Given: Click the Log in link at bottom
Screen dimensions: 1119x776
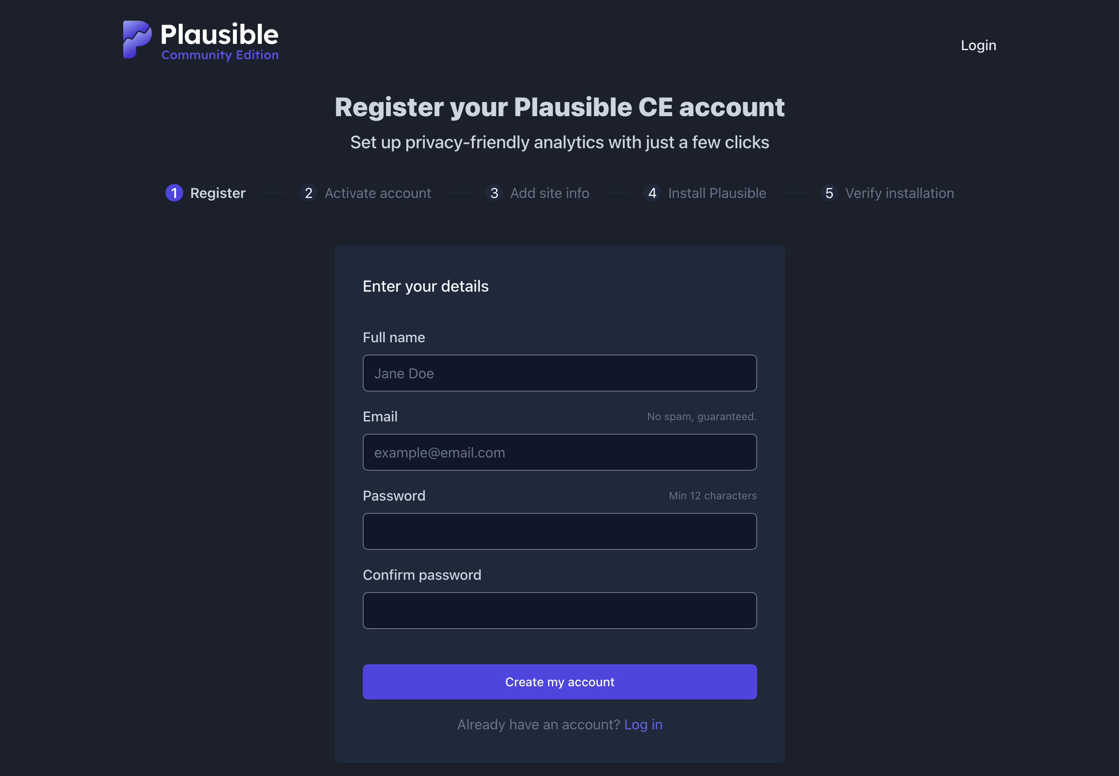Looking at the screenshot, I should (643, 724).
